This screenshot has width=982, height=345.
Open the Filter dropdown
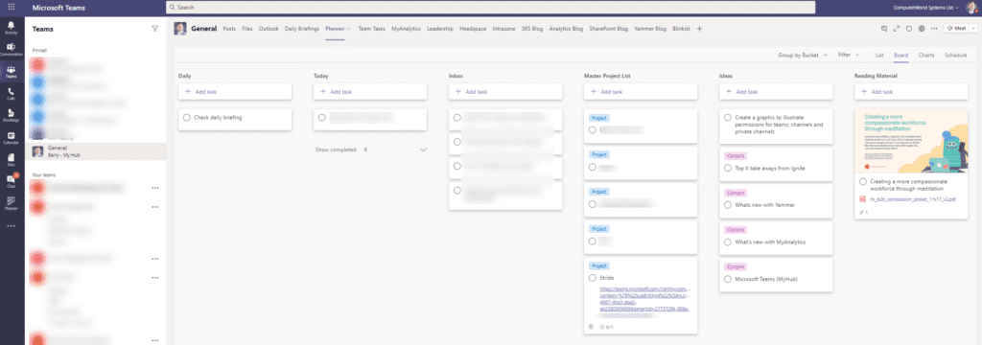click(x=849, y=55)
